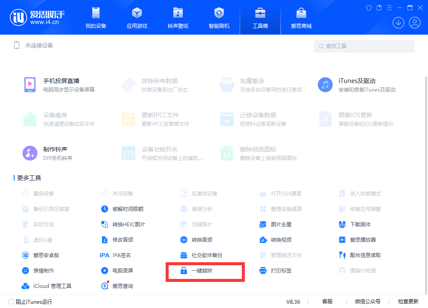This screenshot has height=308, width=428.
Task: Click 检查更新 to check for updates
Action: (x=408, y=301)
